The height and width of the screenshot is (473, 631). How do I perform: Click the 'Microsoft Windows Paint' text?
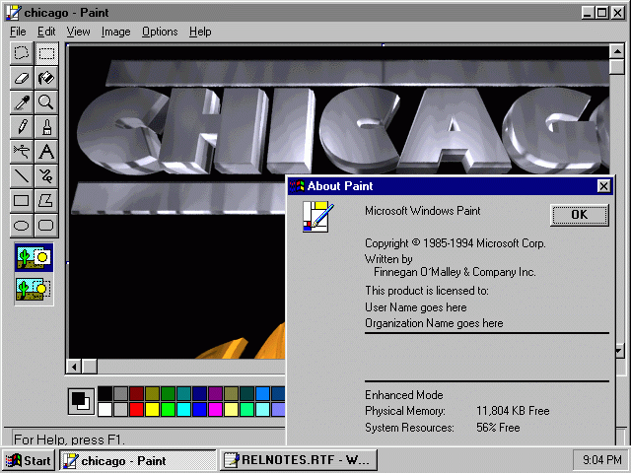[423, 211]
